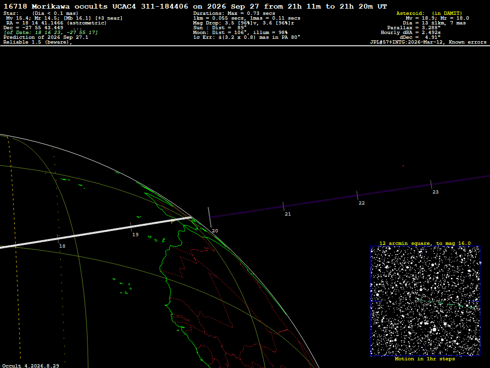The image size is (490, 368).
Task: Click the 'Motion in 1hr steps' caption
Action: point(425,359)
